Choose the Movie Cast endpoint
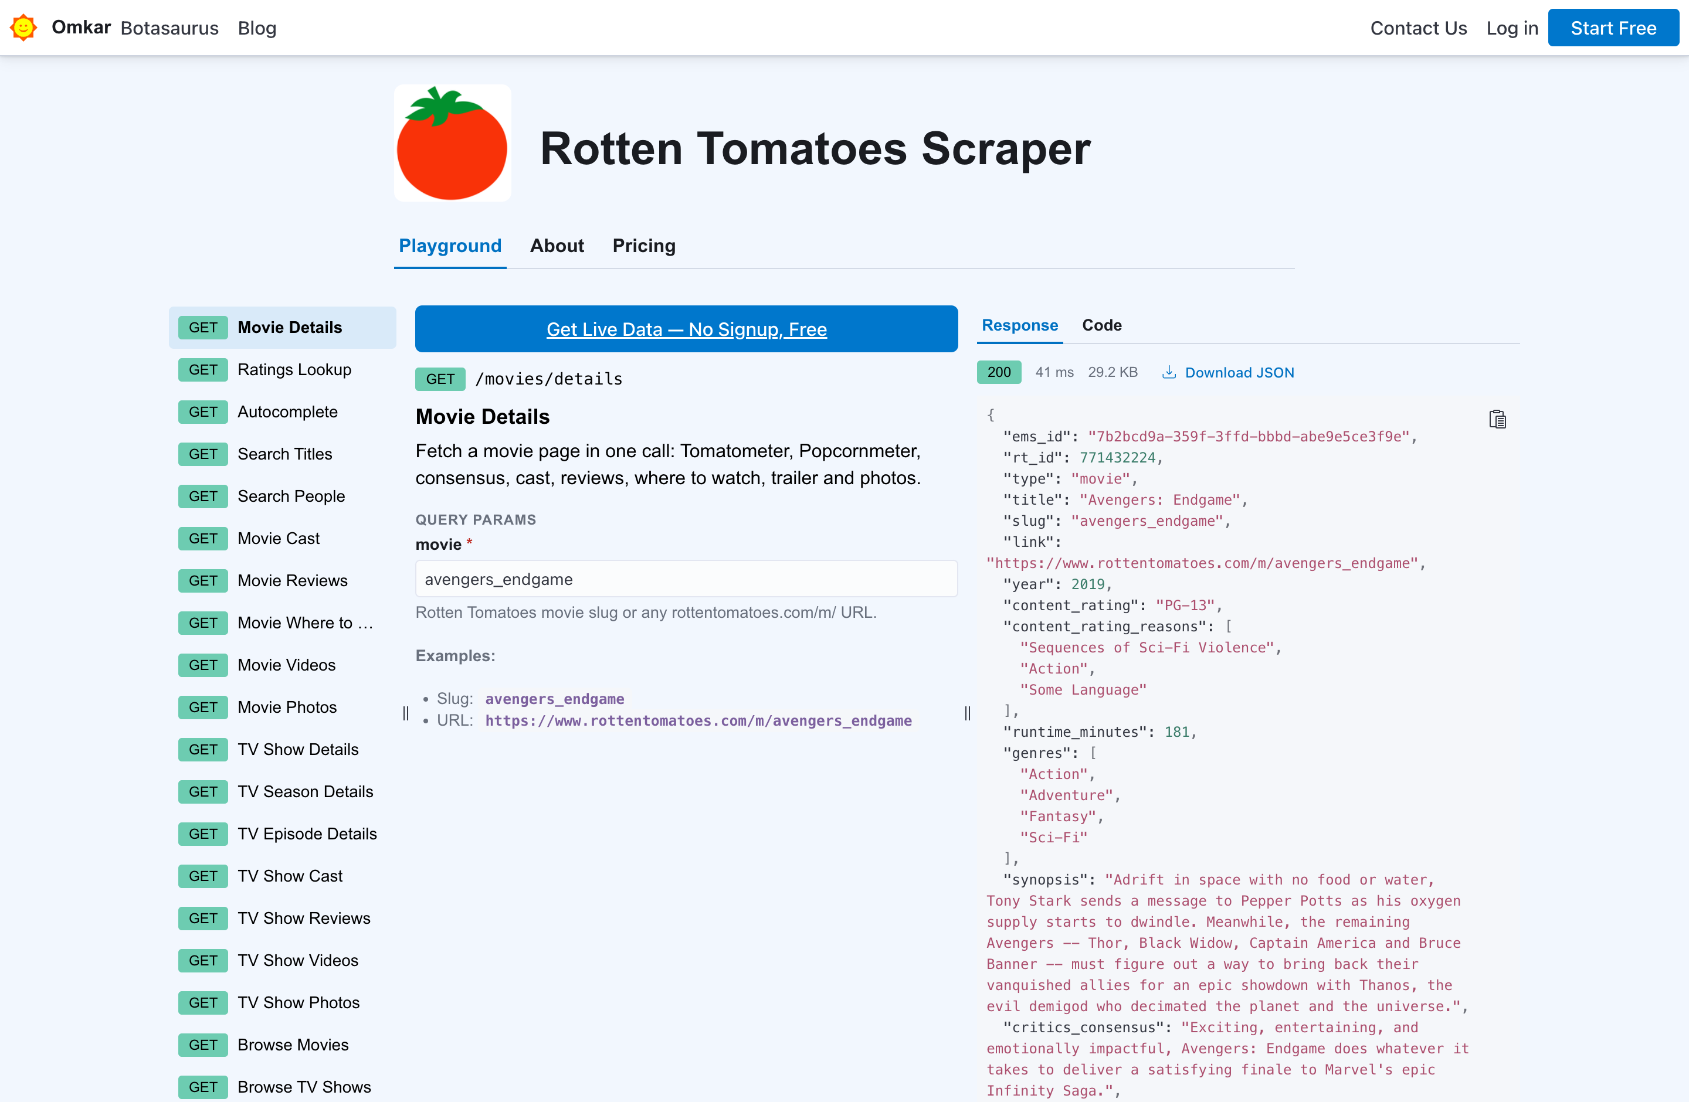 [x=283, y=538]
